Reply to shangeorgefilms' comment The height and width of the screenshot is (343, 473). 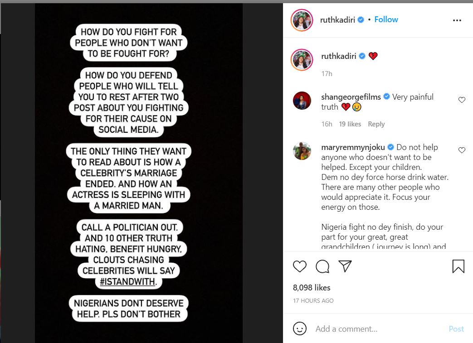coord(376,124)
